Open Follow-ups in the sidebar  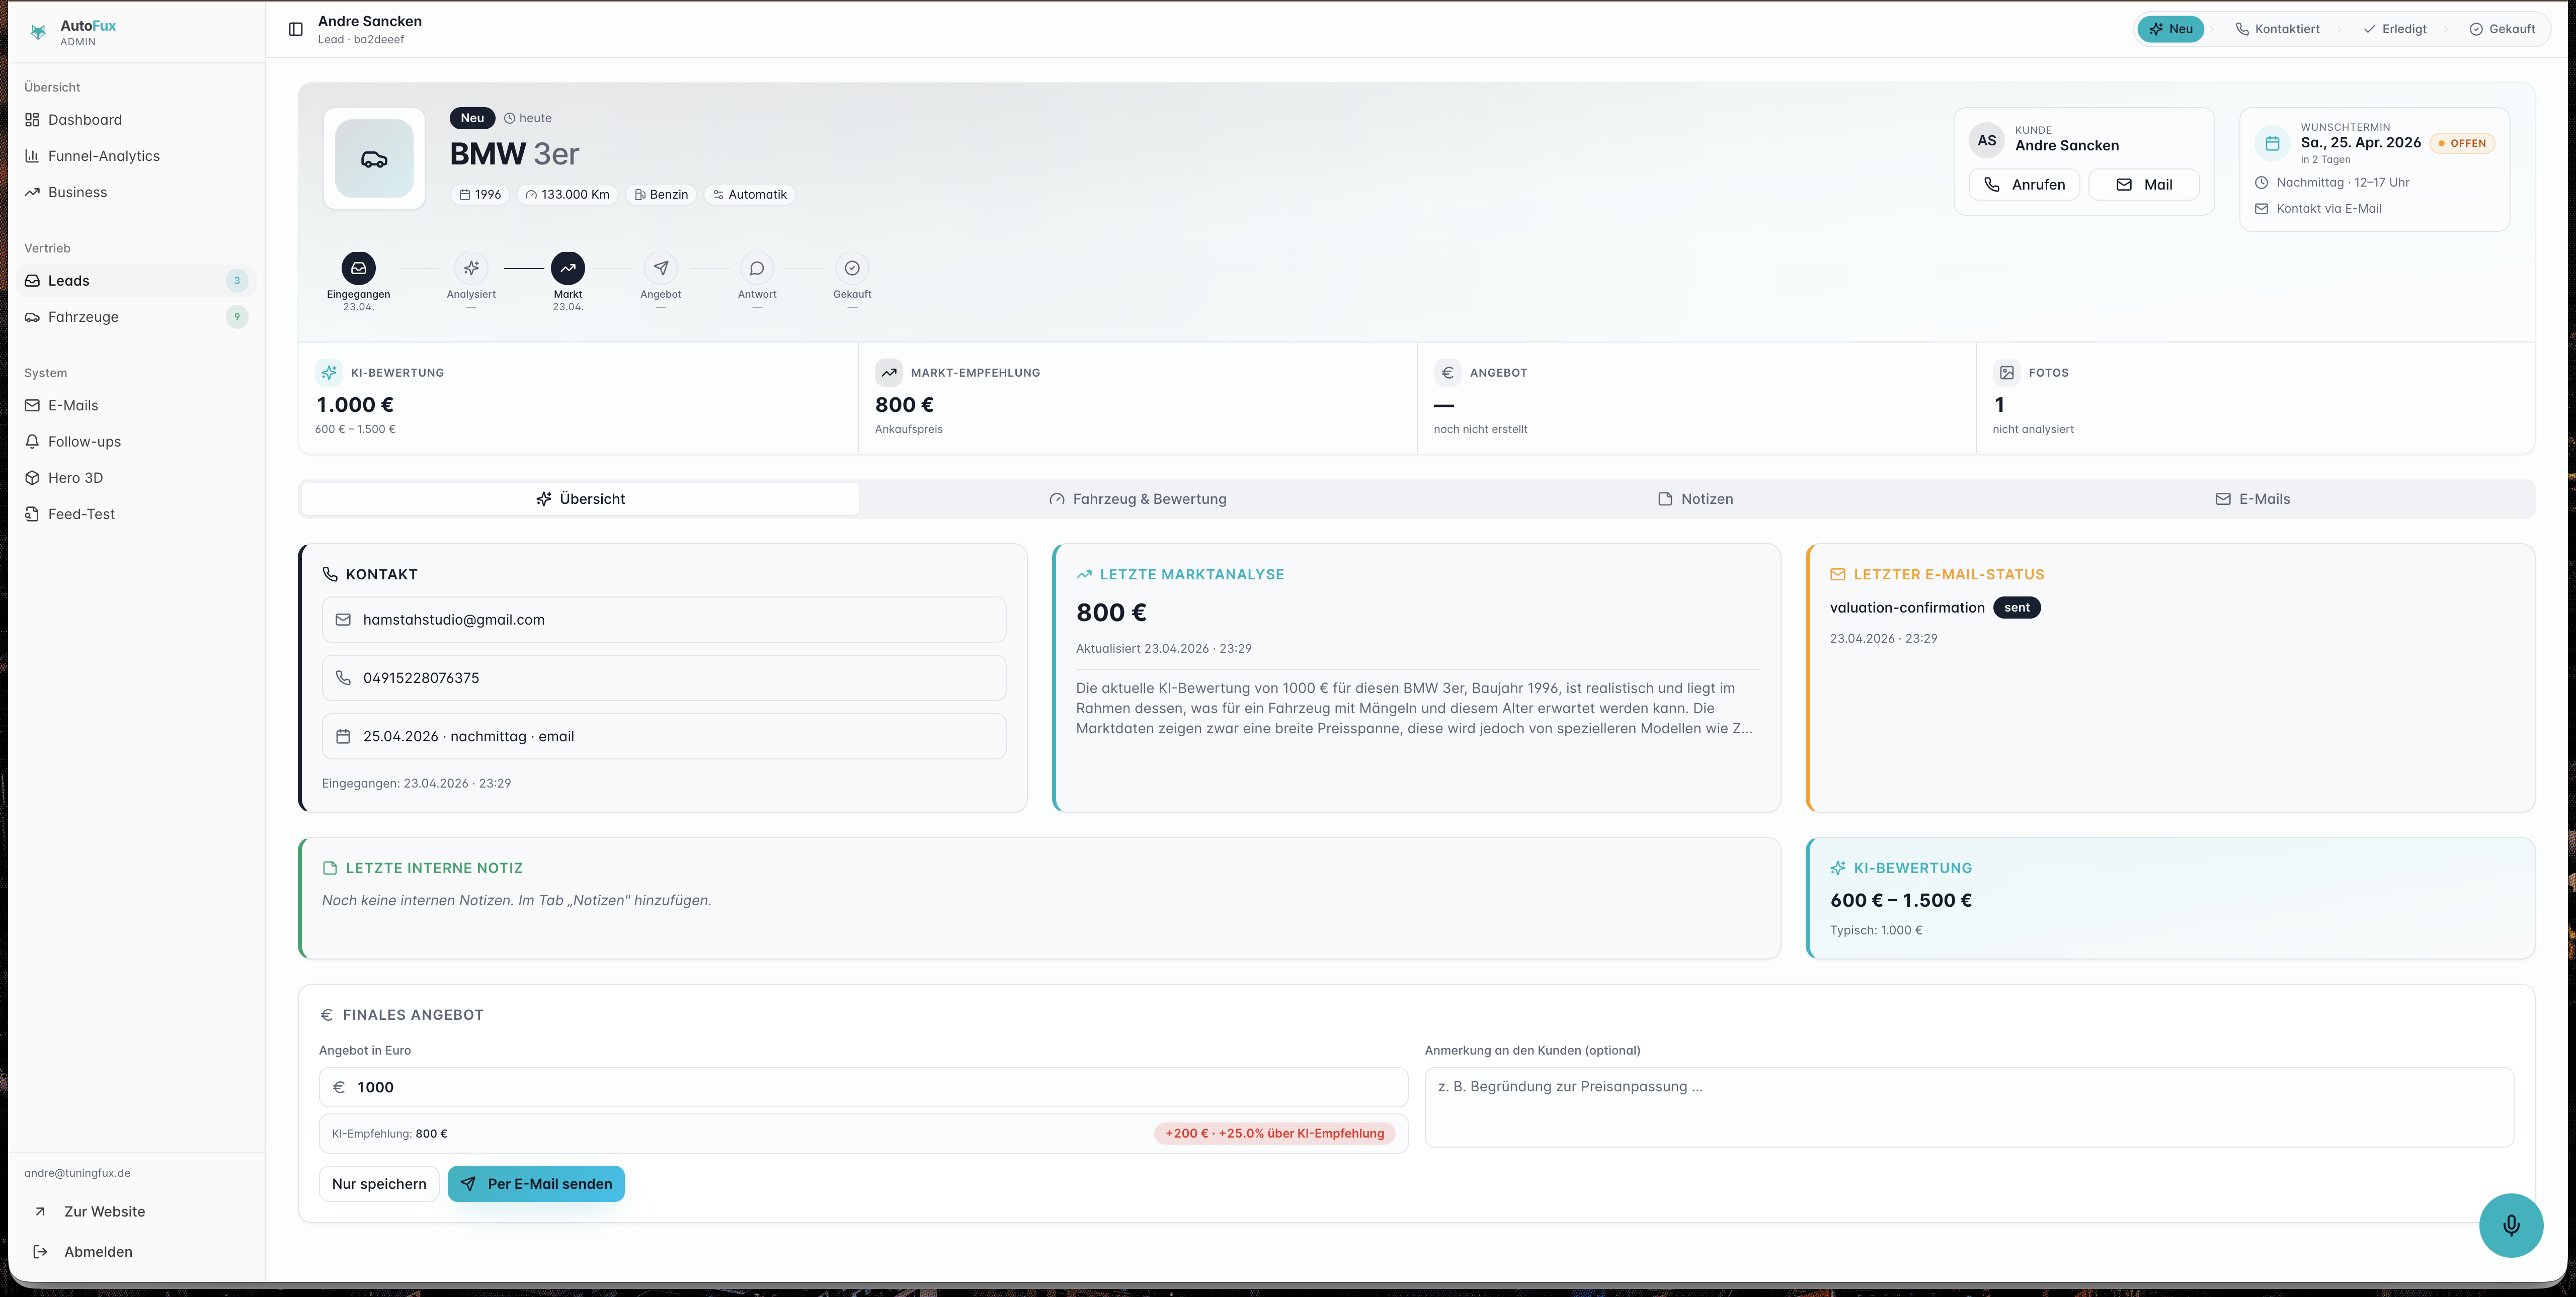coord(136,442)
